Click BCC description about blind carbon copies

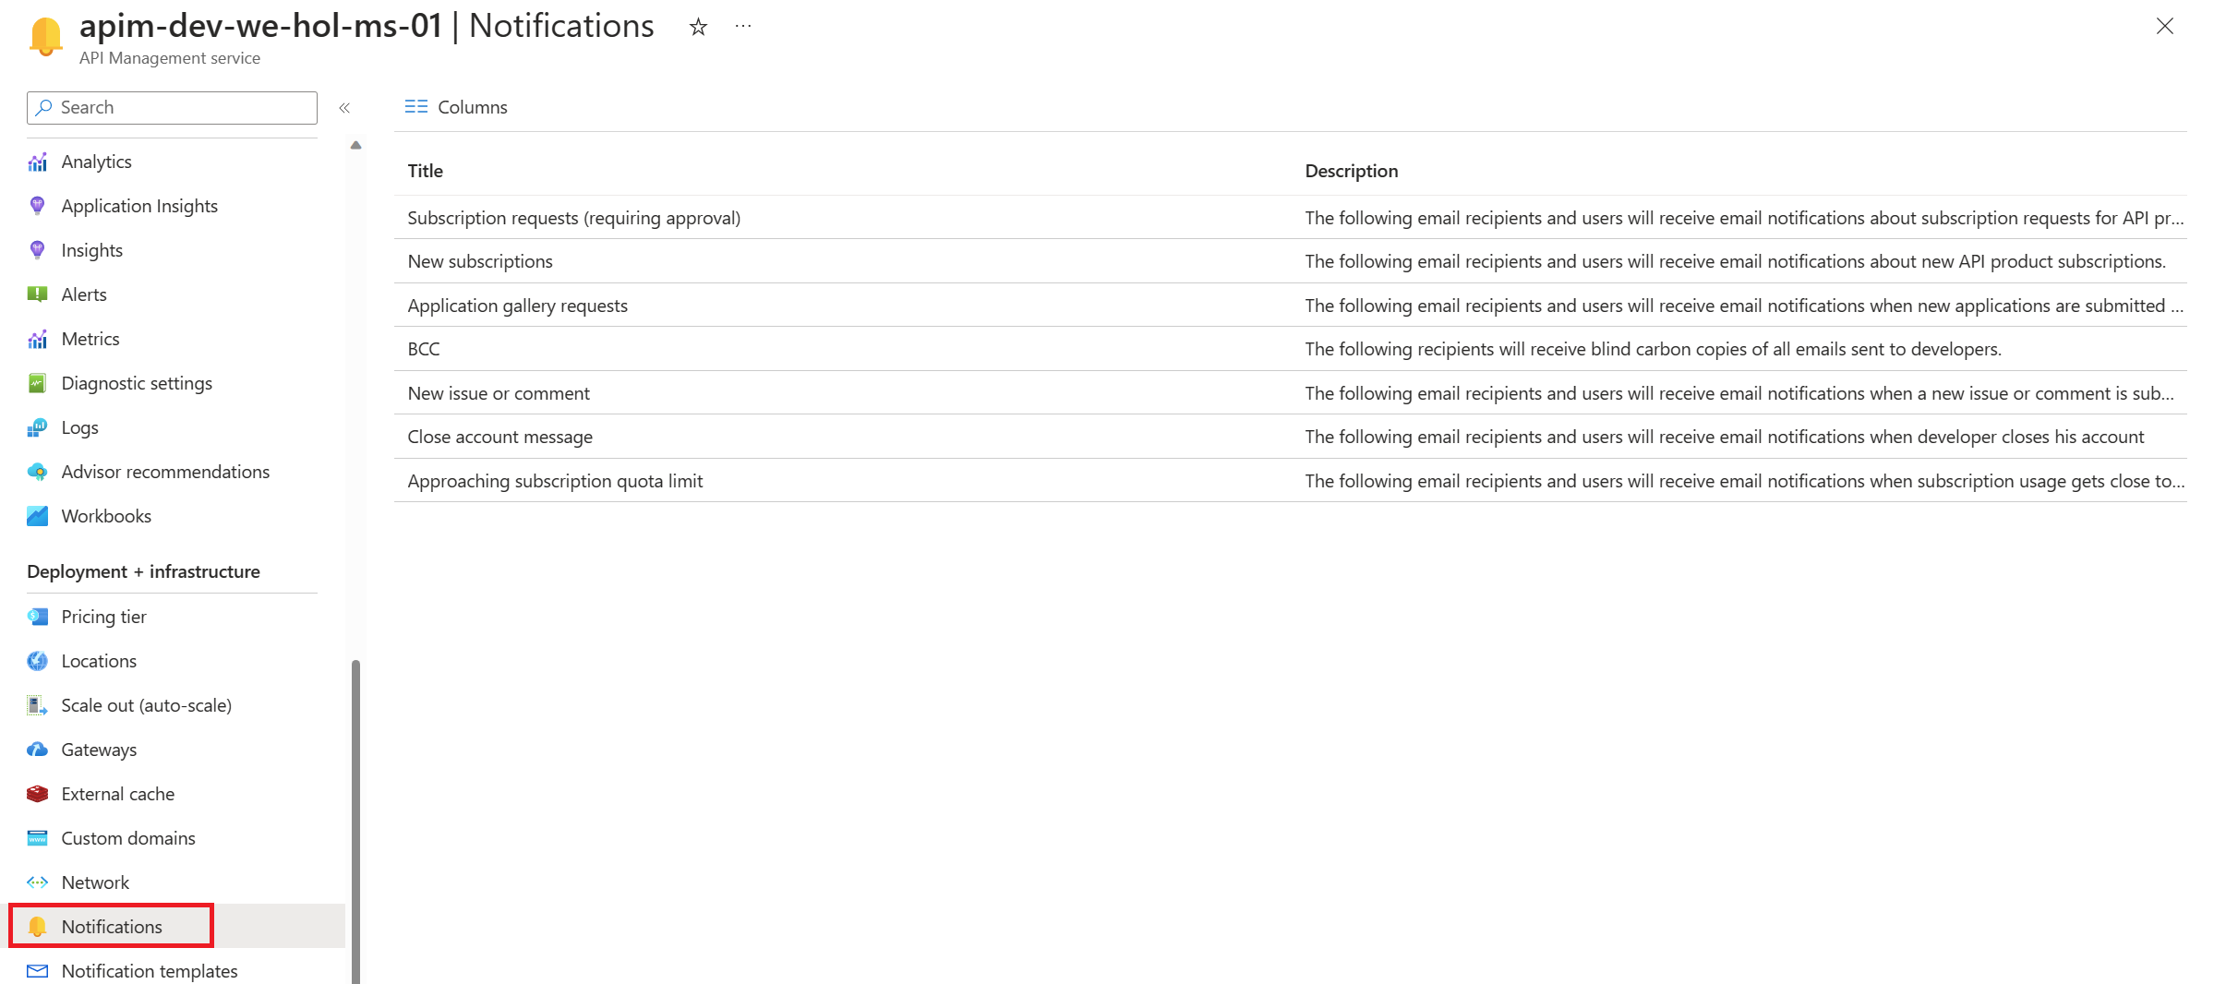[x=1653, y=349]
